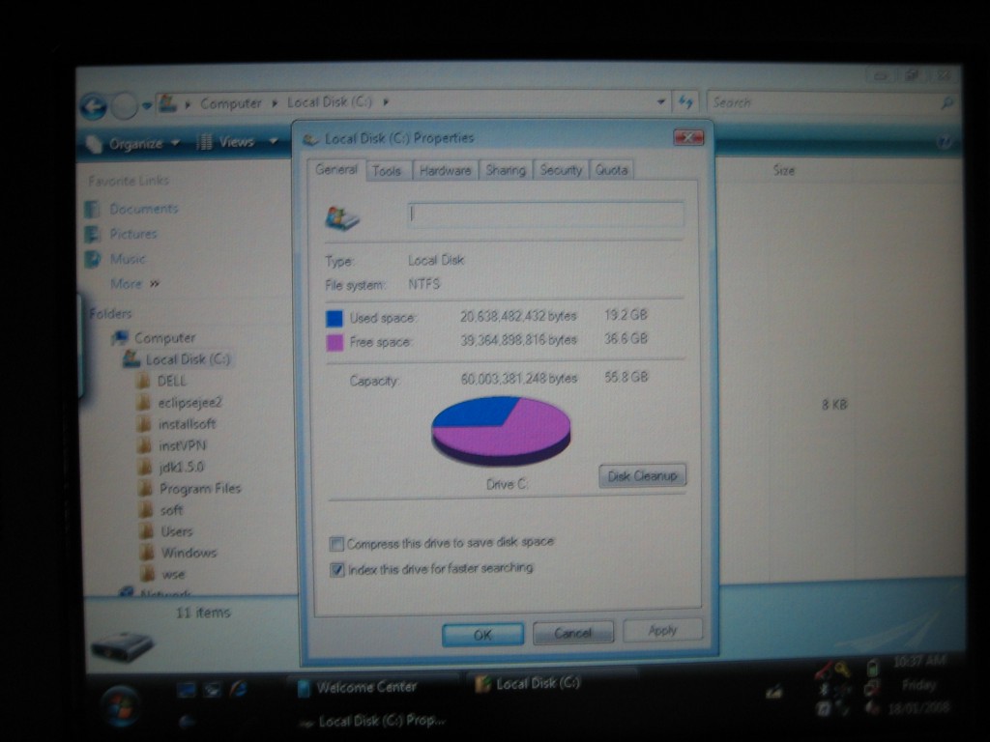Viewport: 990px width, 742px height.
Task: Click the Refresh button beside address bar
Action: (x=685, y=101)
